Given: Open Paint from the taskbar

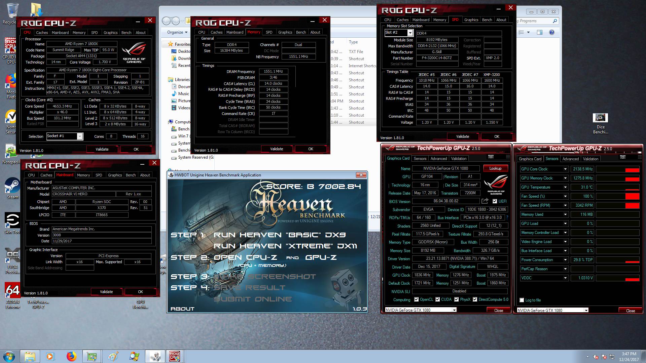Looking at the screenshot, I should click(113, 356).
